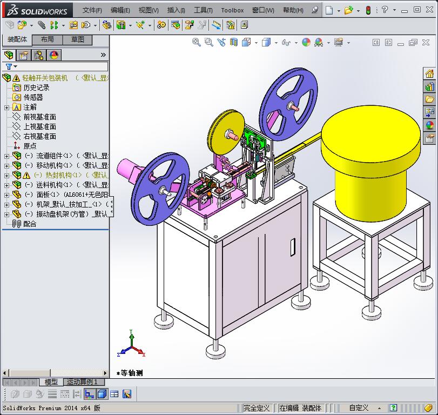
Task: Open the 插入(I) menu
Action: pyautogui.click(x=176, y=10)
